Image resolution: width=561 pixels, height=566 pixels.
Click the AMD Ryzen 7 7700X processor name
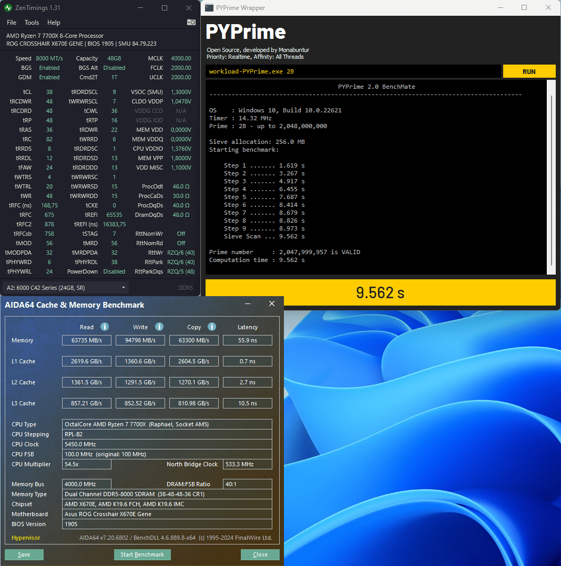(55, 36)
